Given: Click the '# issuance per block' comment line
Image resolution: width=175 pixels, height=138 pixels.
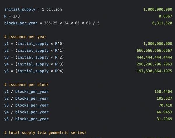Looking at the screenshot, I should 26,85.
